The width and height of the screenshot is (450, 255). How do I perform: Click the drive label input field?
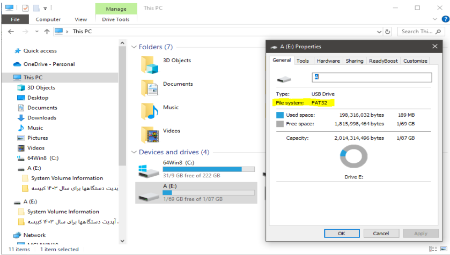372,77
